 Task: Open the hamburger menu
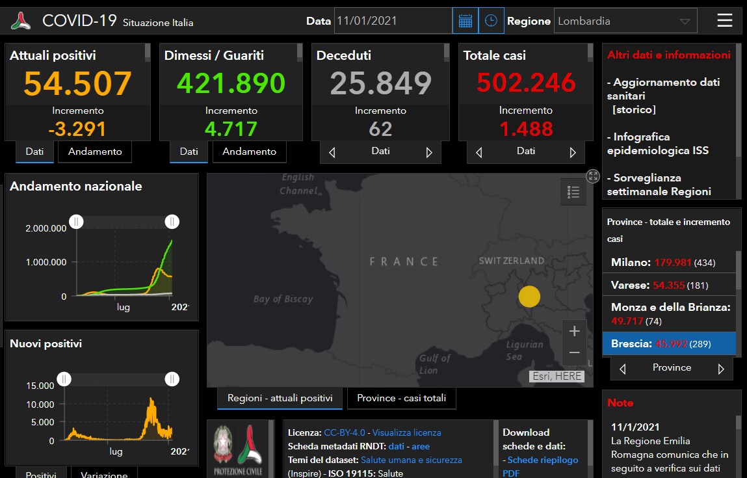(x=724, y=21)
